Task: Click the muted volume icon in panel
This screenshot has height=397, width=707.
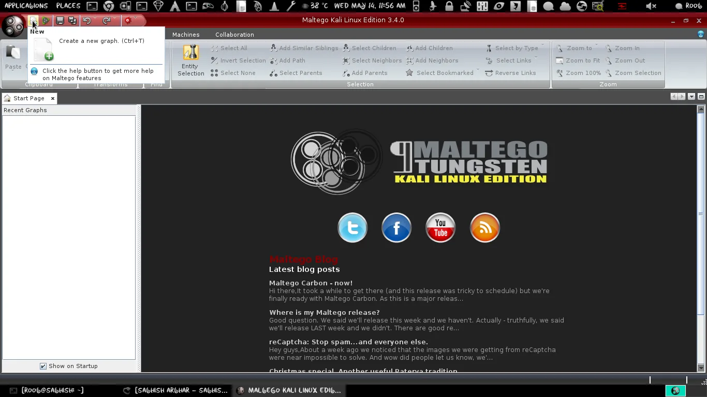Action: click(x=651, y=6)
